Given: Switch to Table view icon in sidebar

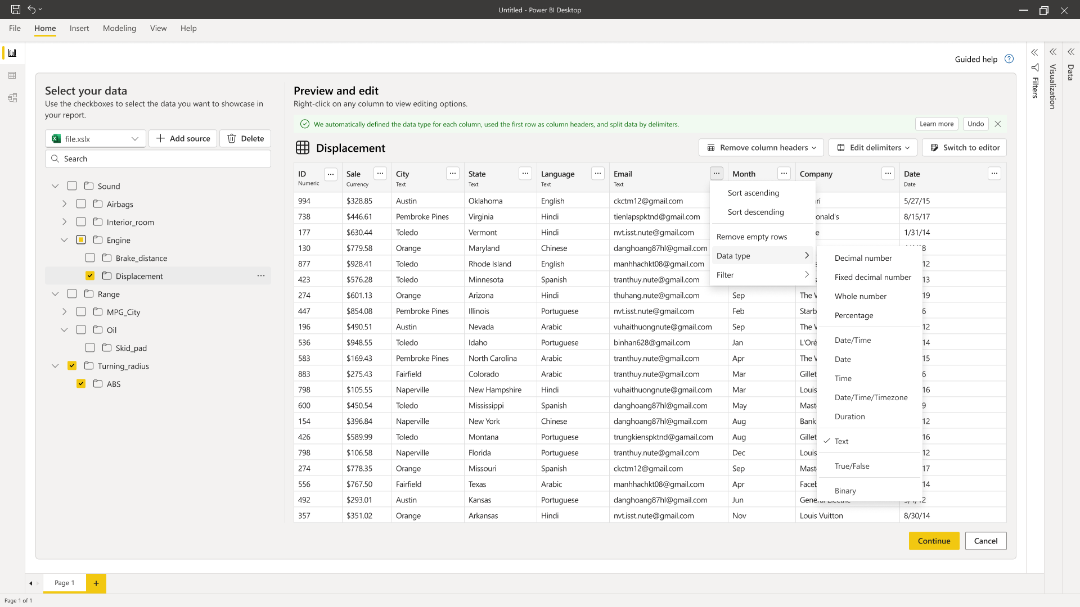Looking at the screenshot, I should (12, 75).
